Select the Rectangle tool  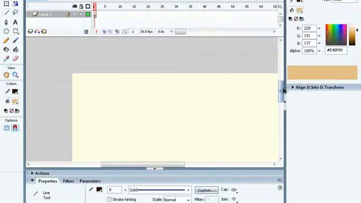coord(15,31)
